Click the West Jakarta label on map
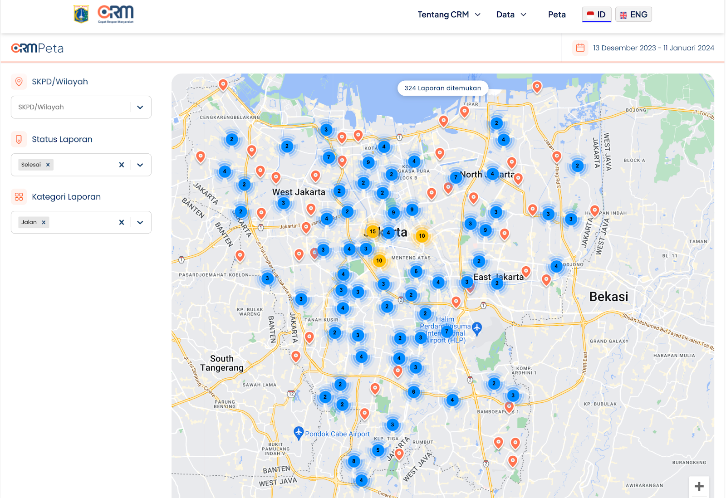The height and width of the screenshot is (498, 726). 299,192
